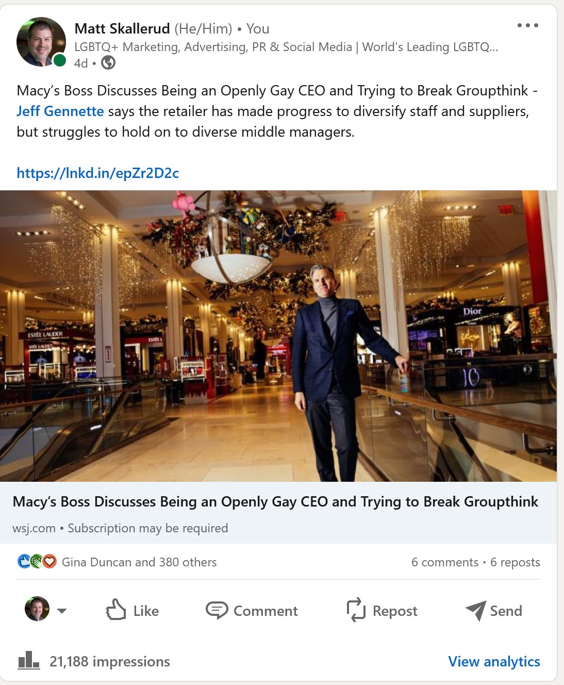564x685 pixels.
Task: View Gina Duncan and 380 others reactions
Action: [139, 562]
